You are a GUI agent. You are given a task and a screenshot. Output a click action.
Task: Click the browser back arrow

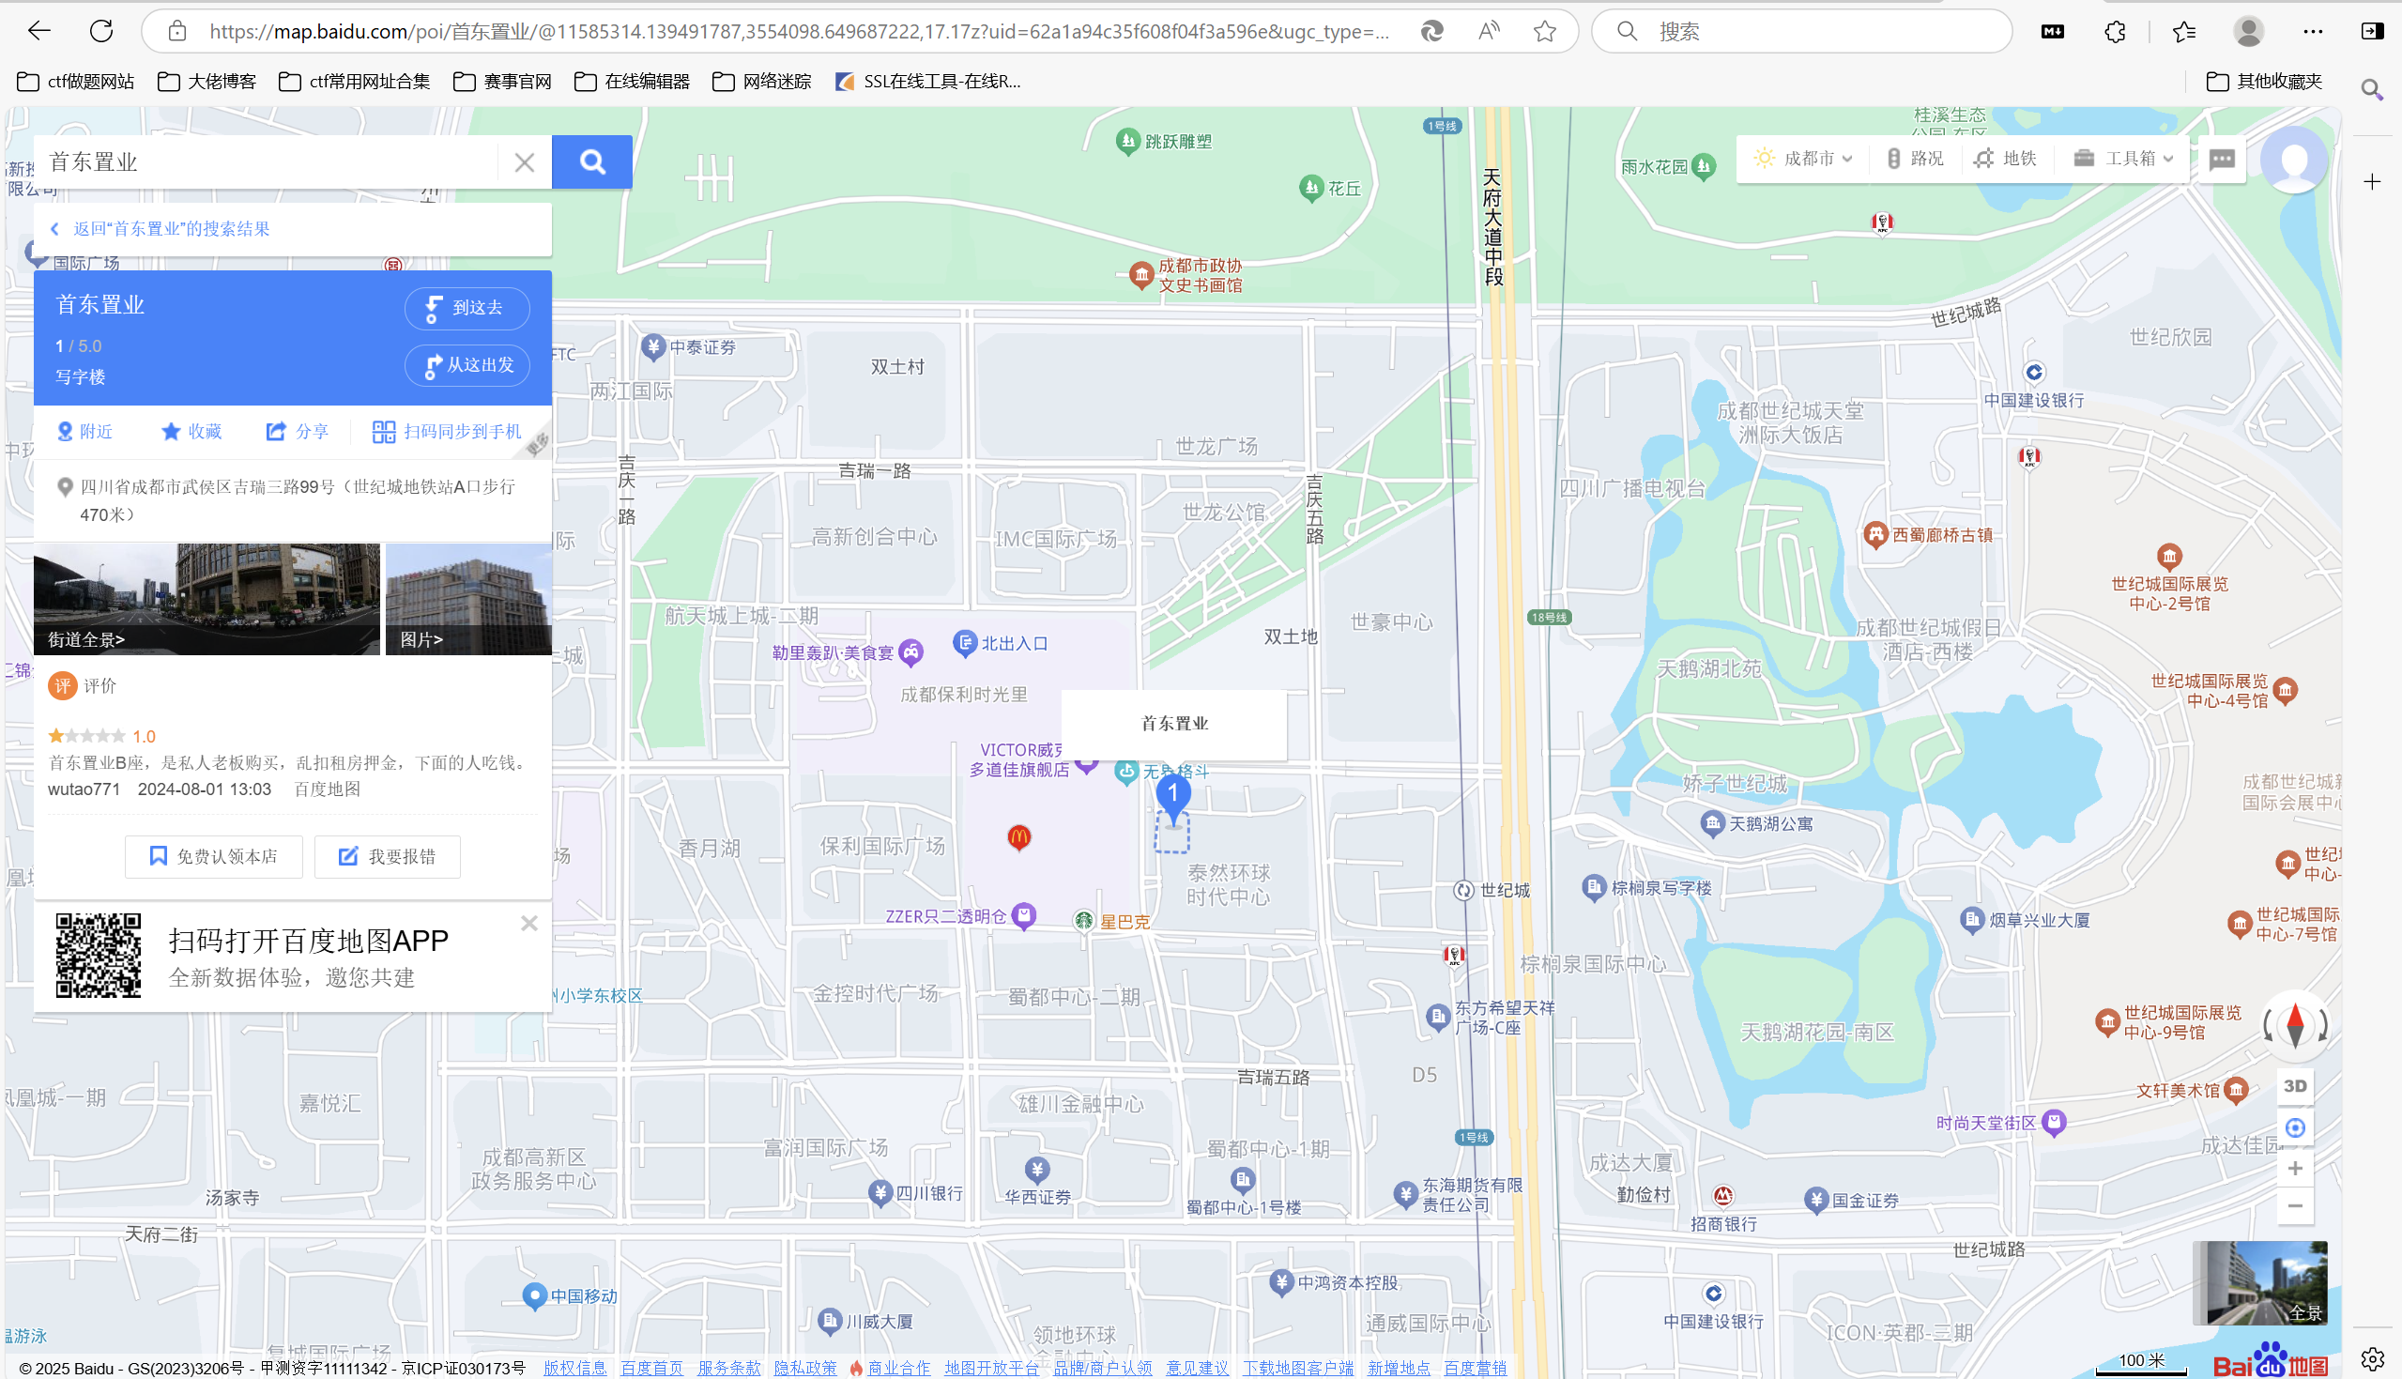pyautogui.click(x=38, y=31)
